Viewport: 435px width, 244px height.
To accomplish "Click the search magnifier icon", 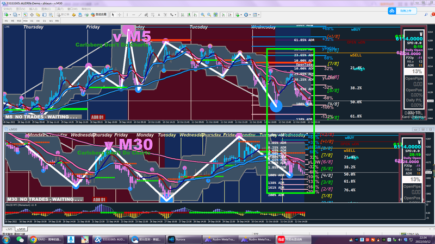I will coord(426,15).
